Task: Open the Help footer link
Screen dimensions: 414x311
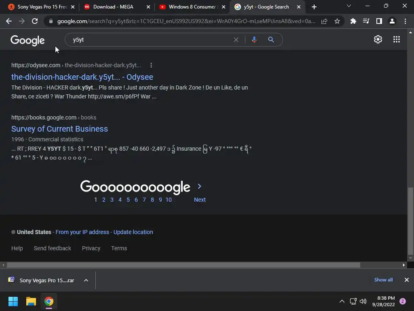Action: pyautogui.click(x=17, y=248)
